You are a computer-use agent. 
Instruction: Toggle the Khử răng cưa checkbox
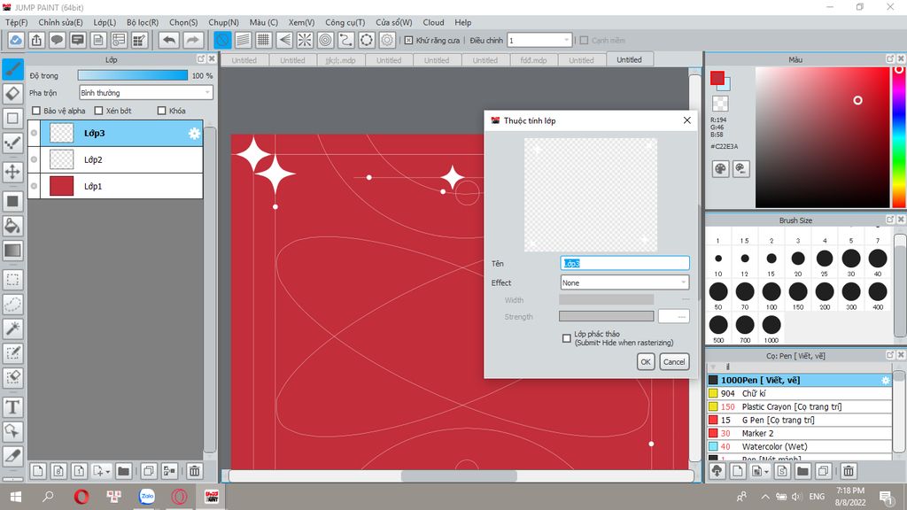(408, 41)
